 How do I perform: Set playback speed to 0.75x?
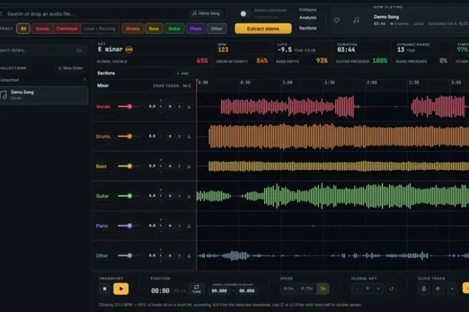click(x=307, y=289)
